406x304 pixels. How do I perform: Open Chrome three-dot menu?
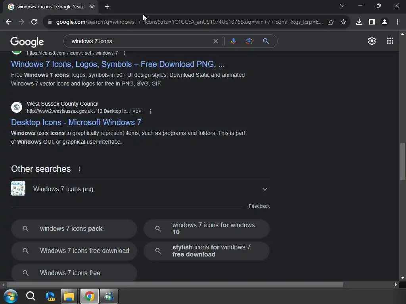pos(397,22)
